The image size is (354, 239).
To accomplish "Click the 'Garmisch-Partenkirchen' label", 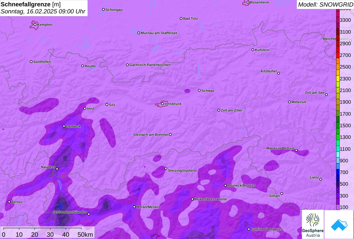I will point(150,65).
